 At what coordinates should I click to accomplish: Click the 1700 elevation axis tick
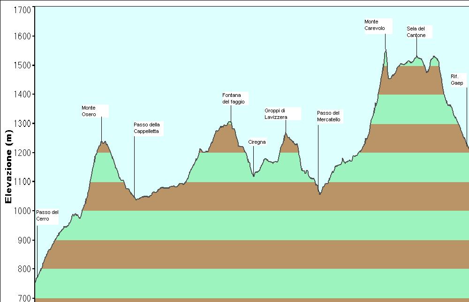coord(23,10)
